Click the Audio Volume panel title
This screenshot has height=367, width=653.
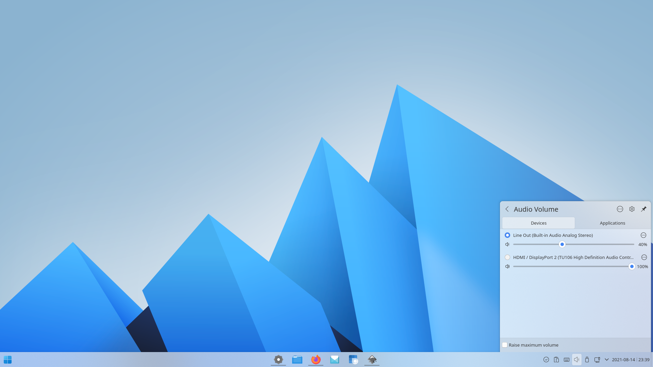(536, 209)
